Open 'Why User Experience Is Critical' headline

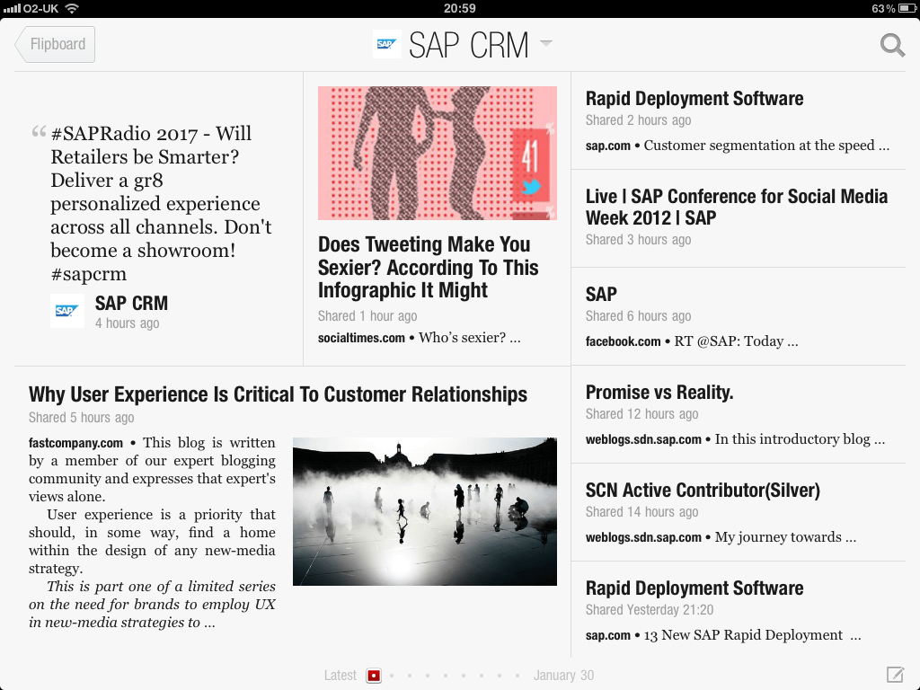coord(279,394)
